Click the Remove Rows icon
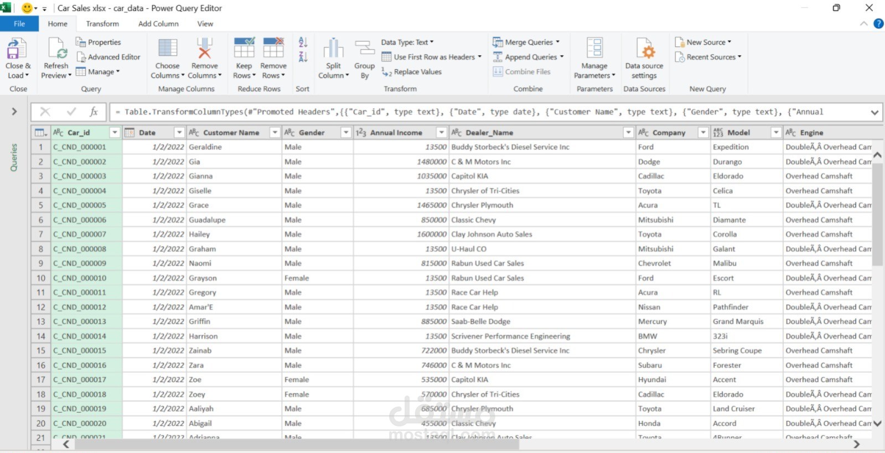Screen dimensions: 885x453 click(x=273, y=48)
